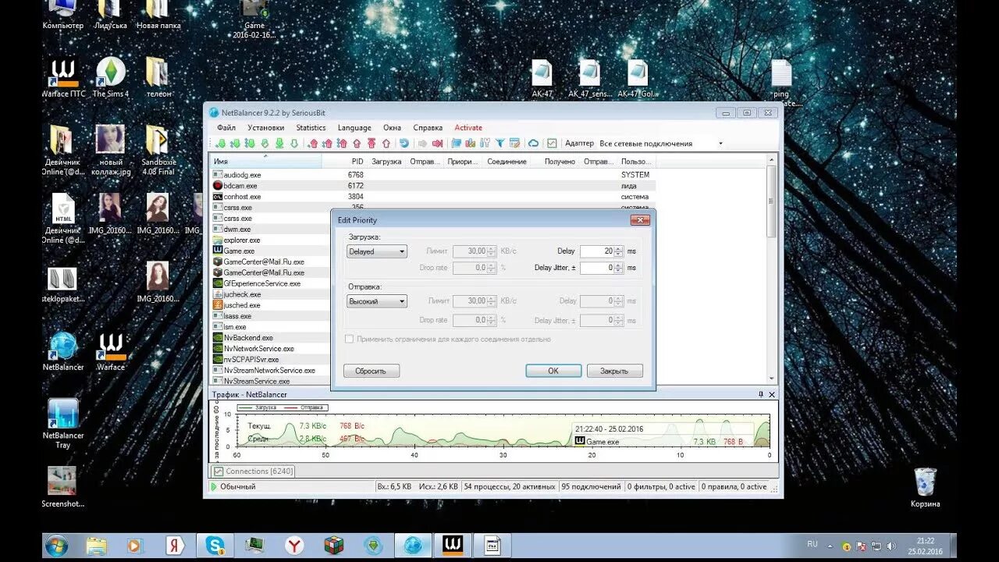The image size is (999, 562).
Task: Open Warface ПТС desktop shortcut
Action: point(63,77)
